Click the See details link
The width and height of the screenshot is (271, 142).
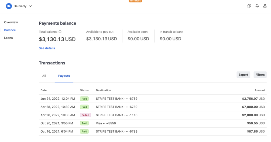click(47, 48)
